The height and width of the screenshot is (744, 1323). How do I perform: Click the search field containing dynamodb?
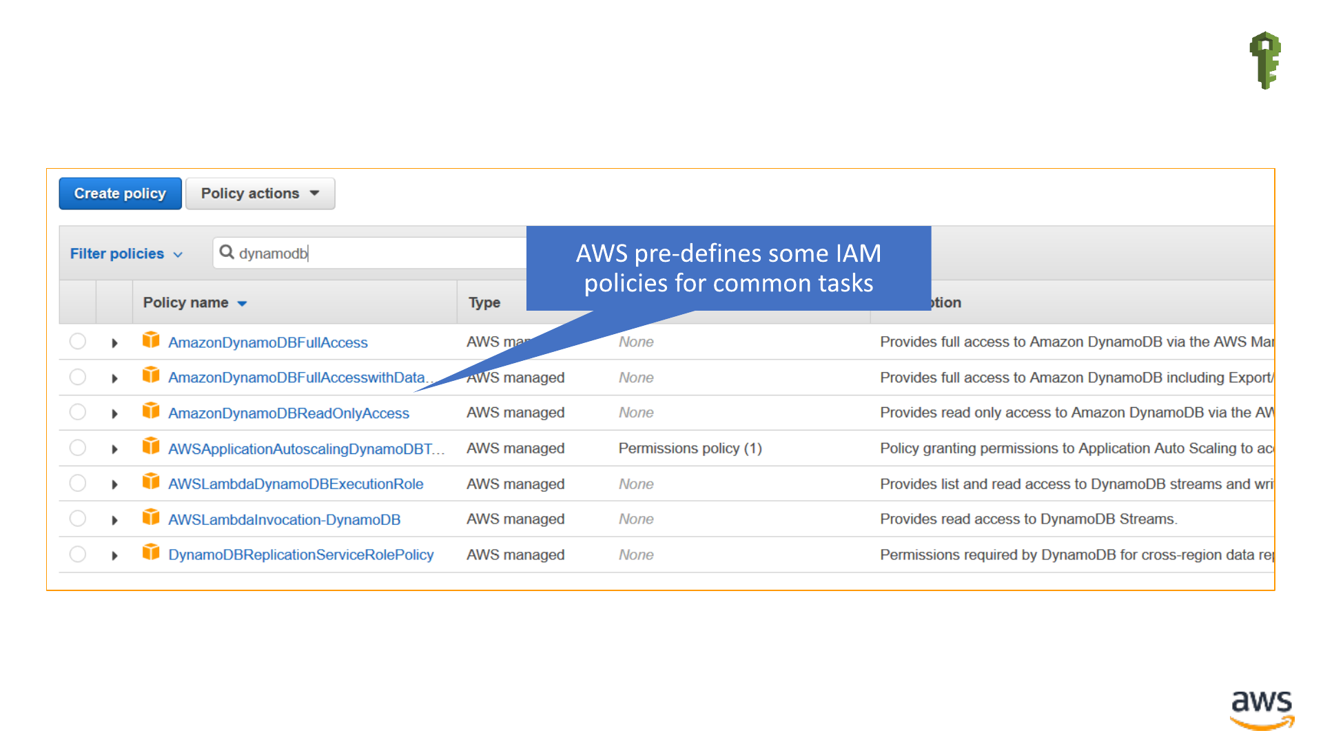(x=370, y=254)
